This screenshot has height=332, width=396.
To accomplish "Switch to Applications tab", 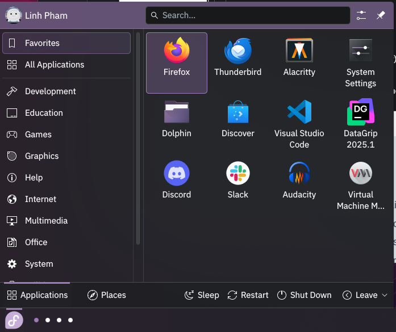I will pos(37,295).
